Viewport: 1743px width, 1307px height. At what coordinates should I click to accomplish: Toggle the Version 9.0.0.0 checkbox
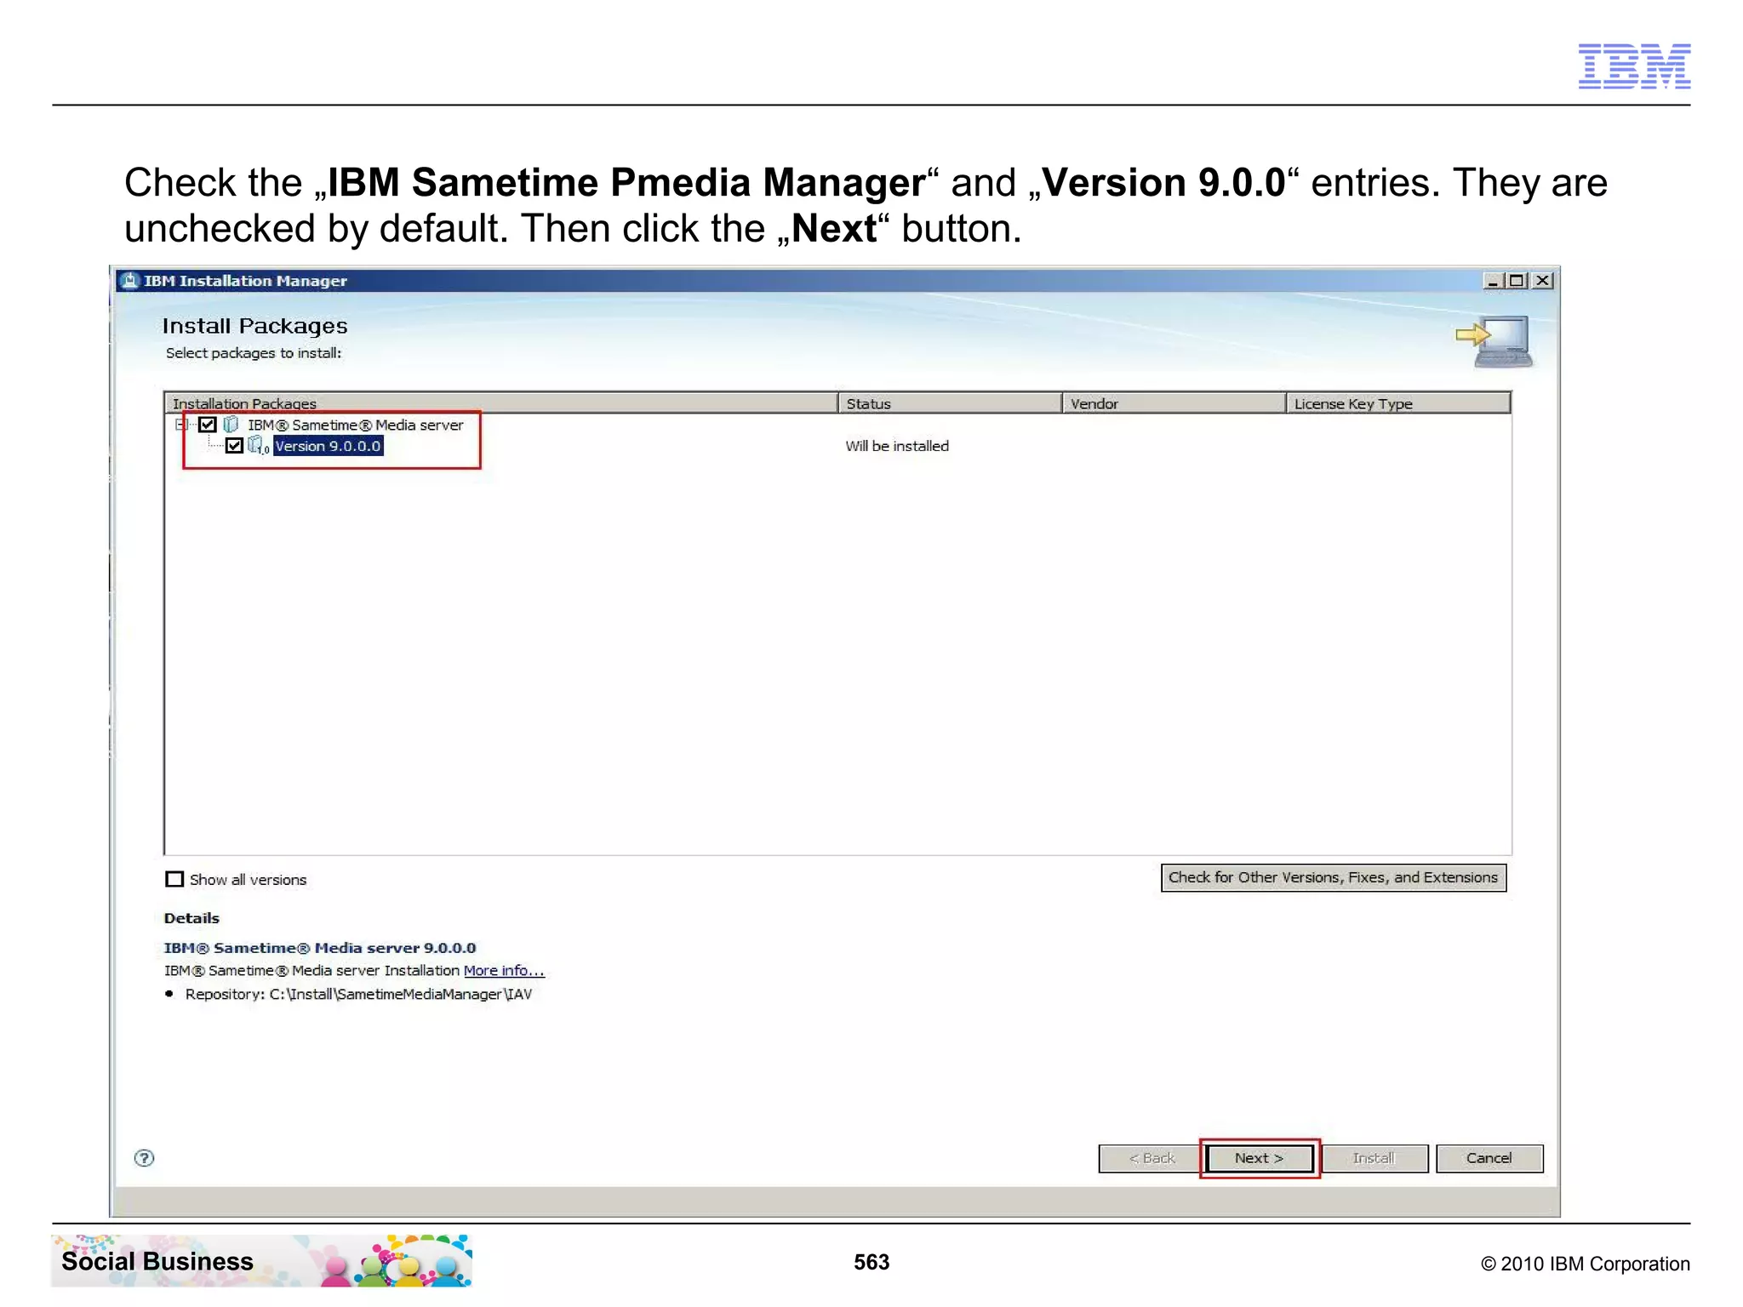point(234,446)
